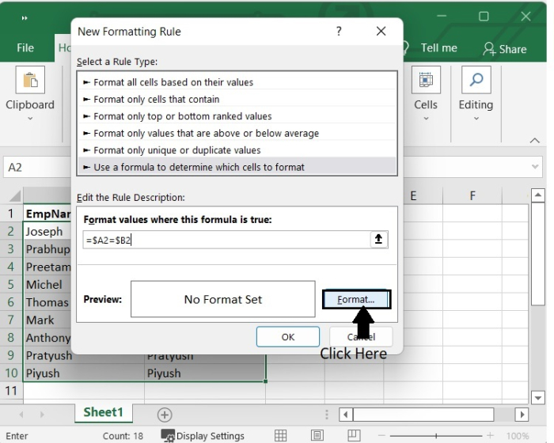
Task: Select 'Format only cells that contain' rule
Action: (157, 99)
